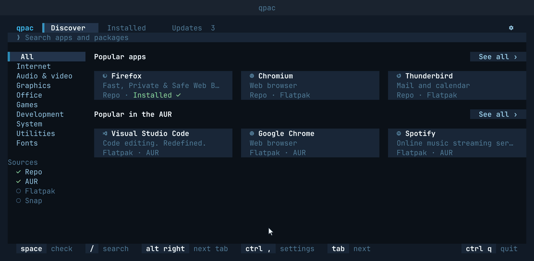Click the space check shortcut hint
The height and width of the screenshot is (261, 534).
(44, 249)
